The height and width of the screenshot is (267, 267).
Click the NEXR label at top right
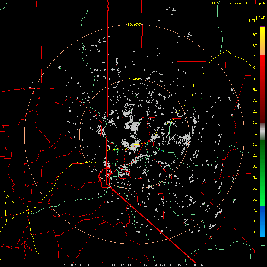pos(261,18)
